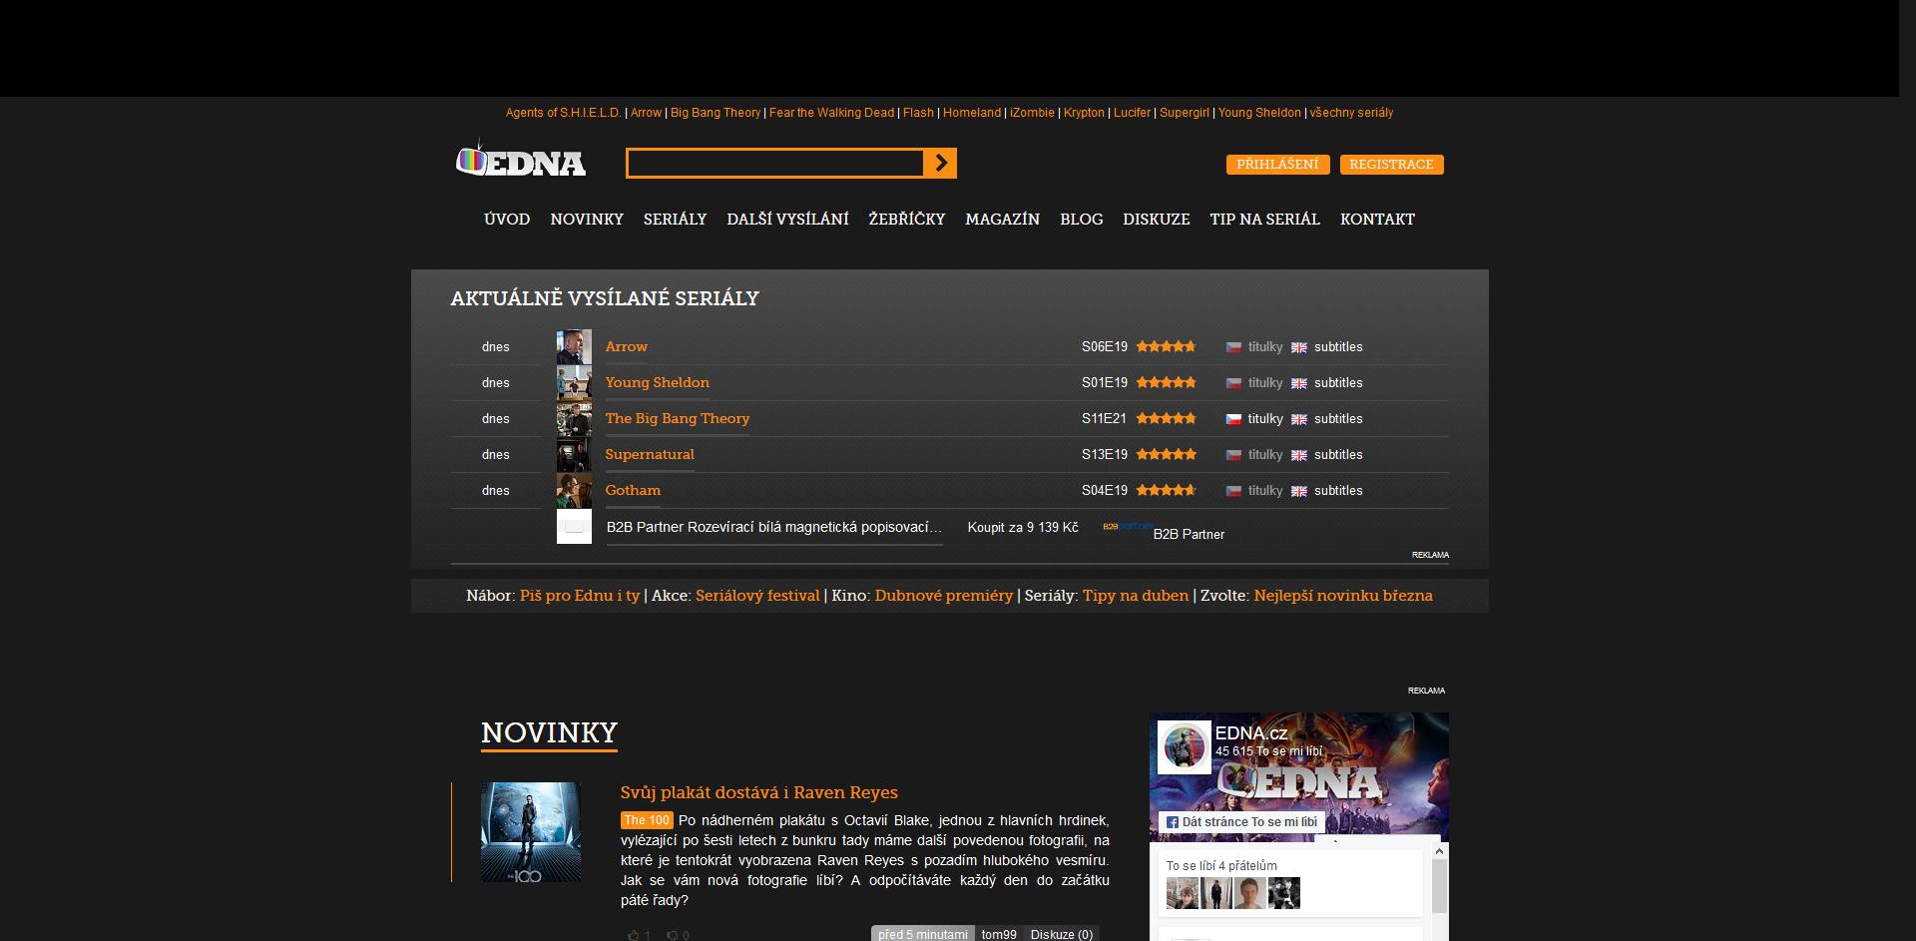
Task: Click the Czech flag in the Young Sheldon row
Action: coord(1233,383)
